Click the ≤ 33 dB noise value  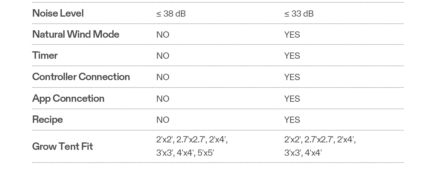coord(299,14)
